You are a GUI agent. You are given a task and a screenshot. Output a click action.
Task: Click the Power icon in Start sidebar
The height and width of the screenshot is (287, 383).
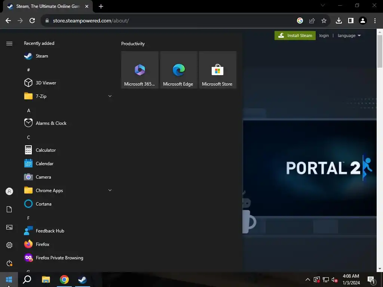[9, 263]
